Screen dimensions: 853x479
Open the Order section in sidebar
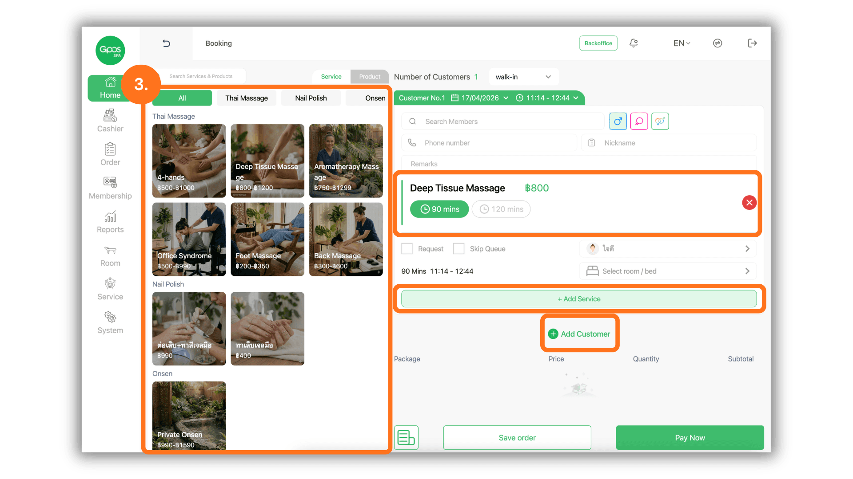click(x=110, y=154)
